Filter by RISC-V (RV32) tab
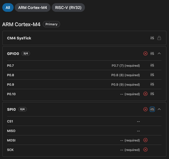This screenshot has width=169, height=159. (x=68, y=7)
